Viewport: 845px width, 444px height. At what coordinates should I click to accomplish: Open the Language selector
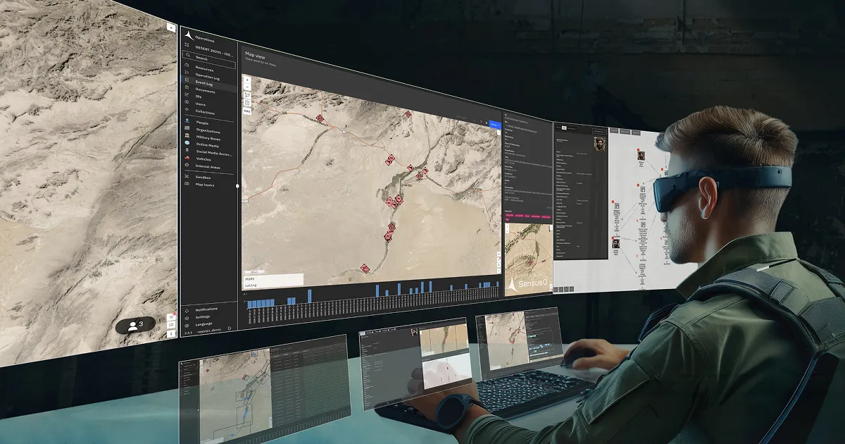pyautogui.click(x=187, y=324)
